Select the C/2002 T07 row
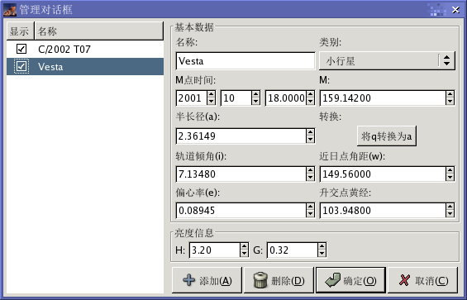467x300 pixels. point(85,49)
